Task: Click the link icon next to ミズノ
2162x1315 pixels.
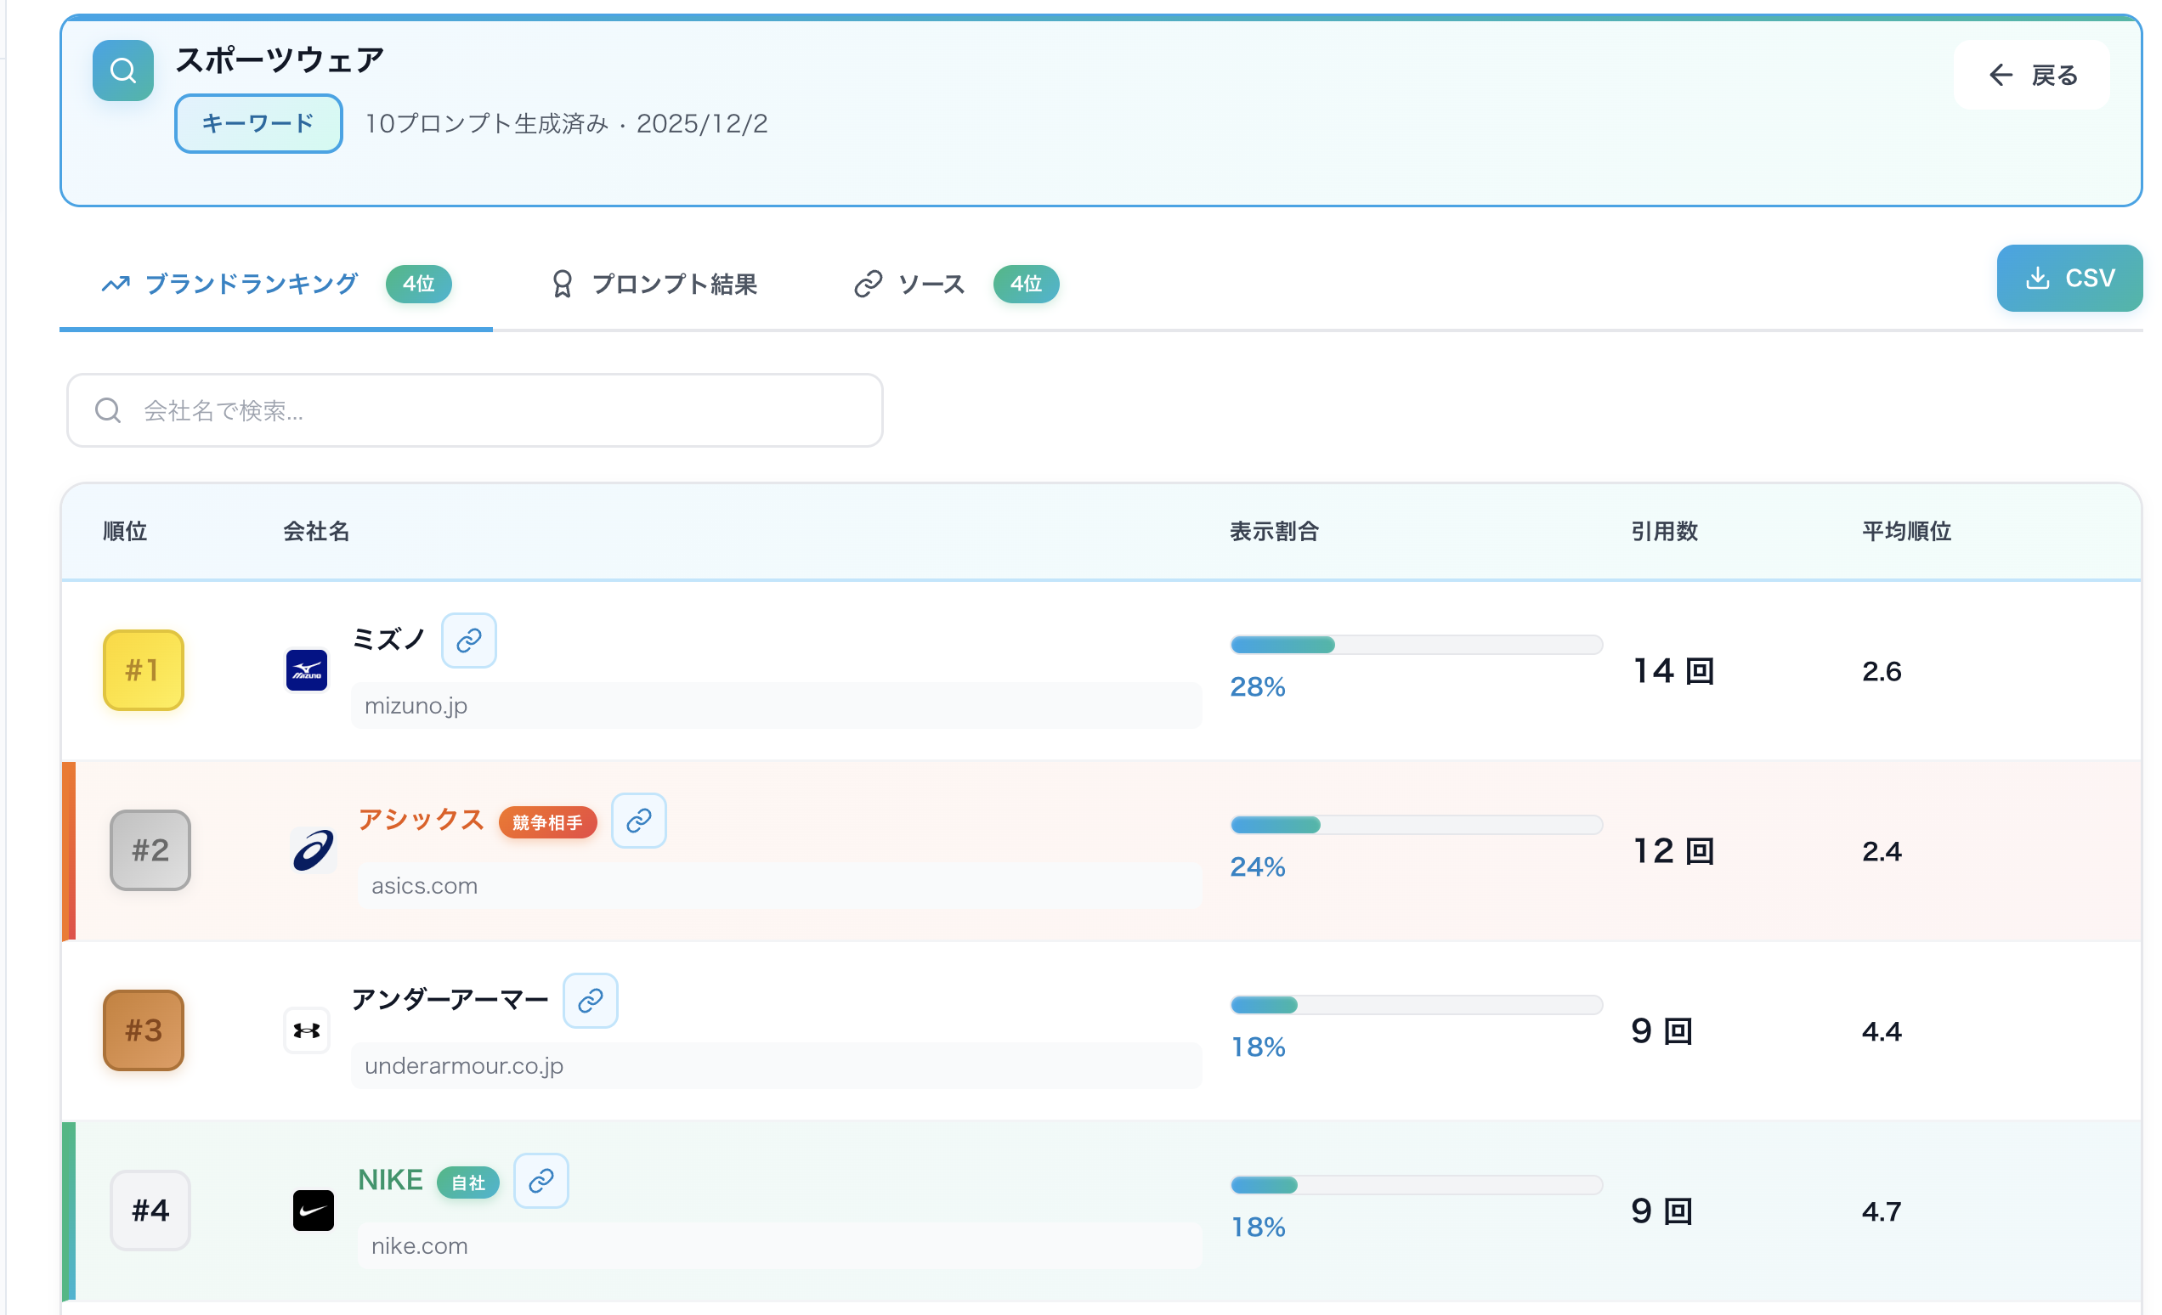Action: click(469, 641)
